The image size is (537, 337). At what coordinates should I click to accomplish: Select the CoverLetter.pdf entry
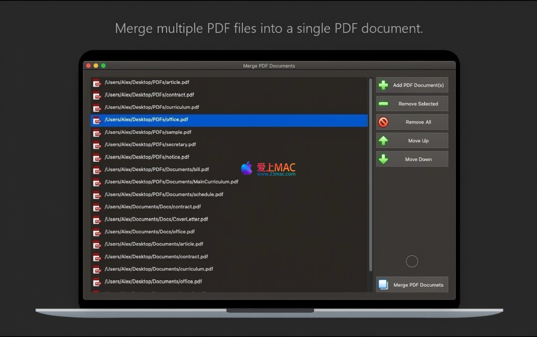pyautogui.click(x=156, y=219)
